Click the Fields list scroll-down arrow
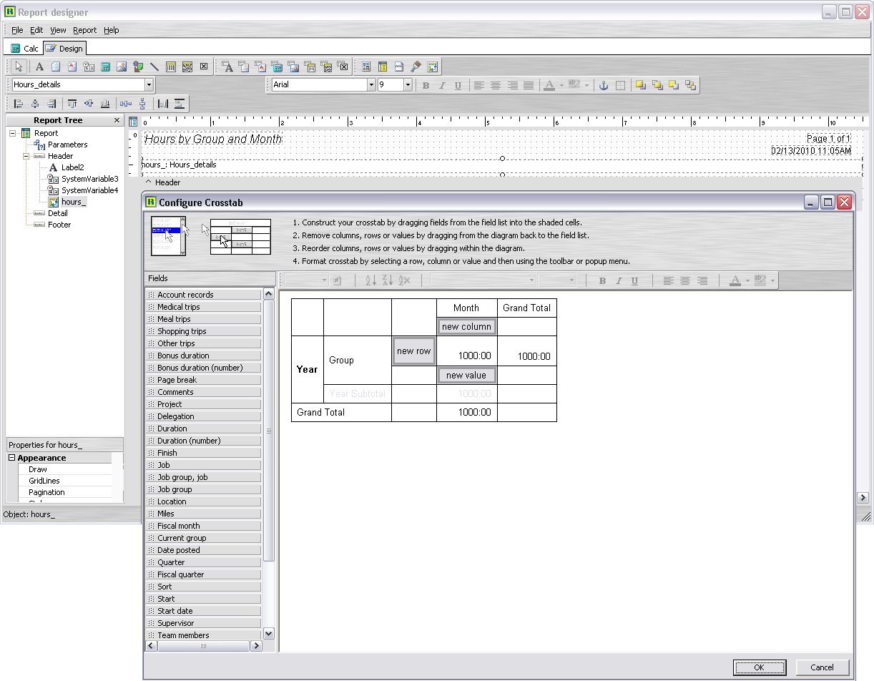 click(x=269, y=634)
